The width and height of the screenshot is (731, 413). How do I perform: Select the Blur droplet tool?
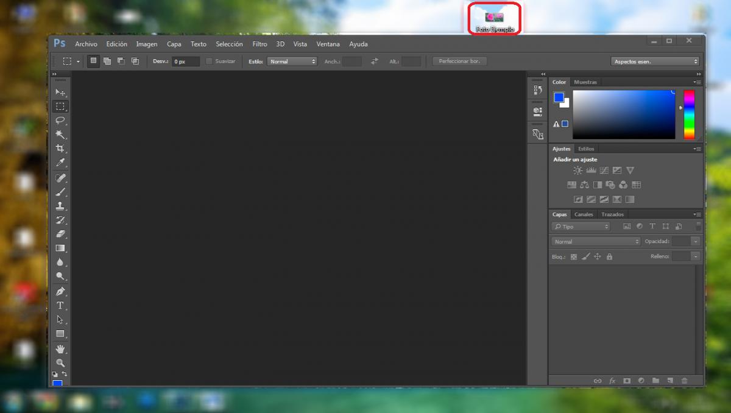point(60,262)
